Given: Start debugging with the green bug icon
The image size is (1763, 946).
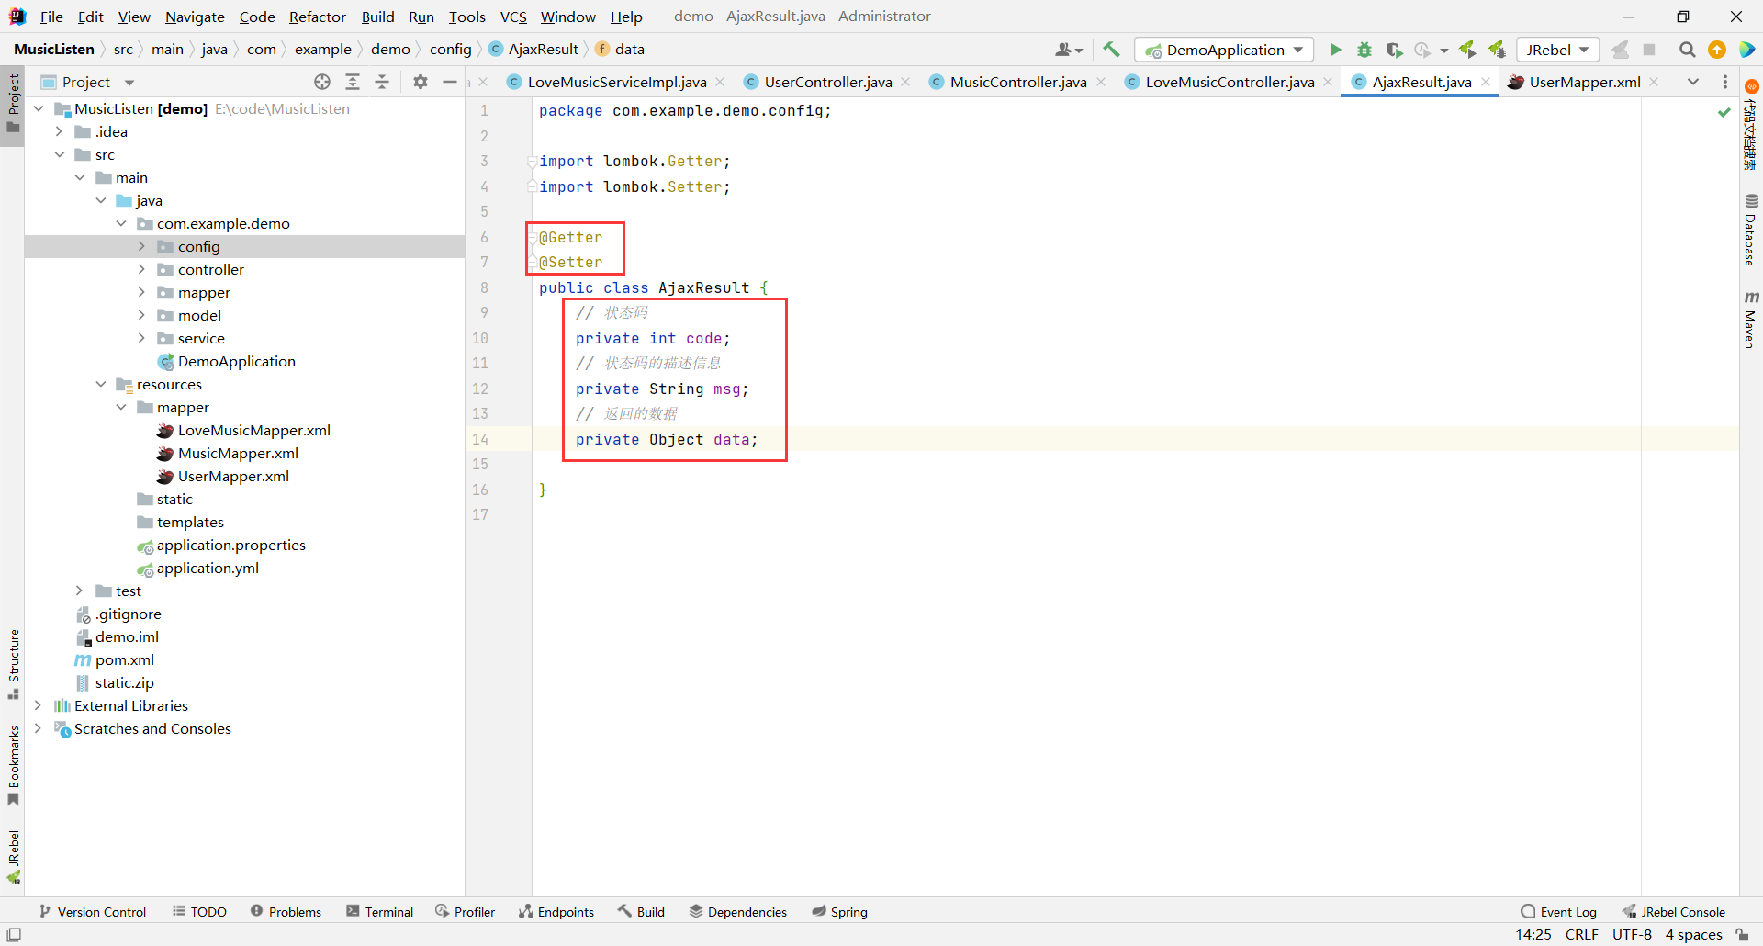Looking at the screenshot, I should tap(1364, 50).
